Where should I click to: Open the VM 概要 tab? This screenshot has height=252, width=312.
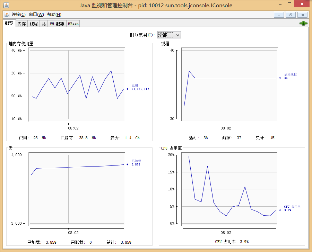tap(57, 24)
